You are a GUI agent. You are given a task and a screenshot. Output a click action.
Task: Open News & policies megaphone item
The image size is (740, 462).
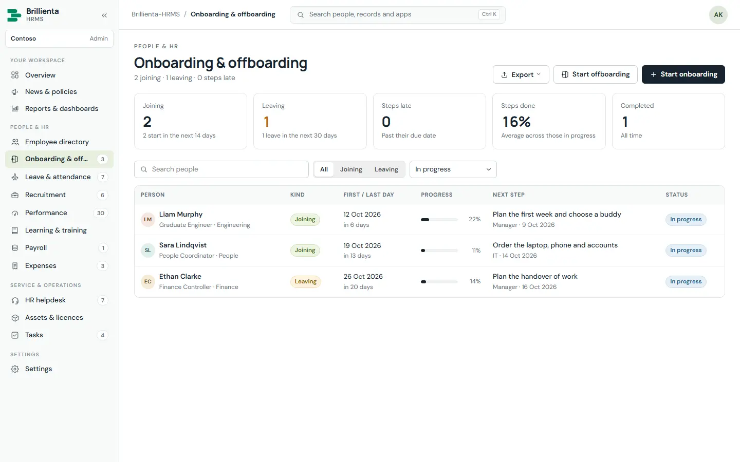(x=59, y=91)
